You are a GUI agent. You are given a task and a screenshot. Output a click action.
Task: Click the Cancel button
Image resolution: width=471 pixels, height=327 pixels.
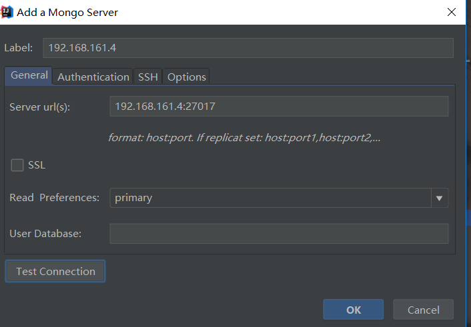[424, 310]
